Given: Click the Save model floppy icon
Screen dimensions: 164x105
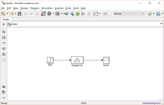Looking at the screenshot, I should [20, 14].
